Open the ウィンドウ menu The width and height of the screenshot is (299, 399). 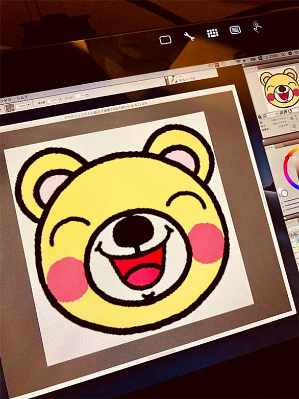[5, 101]
